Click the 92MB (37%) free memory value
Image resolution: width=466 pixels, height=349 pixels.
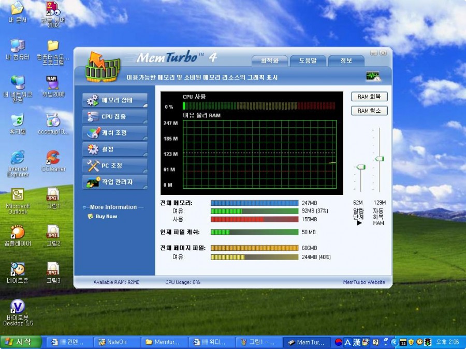click(315, 211)
